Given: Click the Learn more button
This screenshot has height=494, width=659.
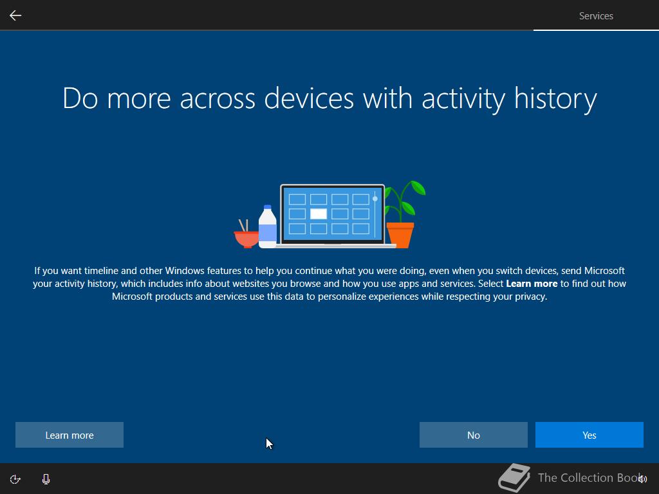Looking at the screenshot, I should (x=70, y=435).
